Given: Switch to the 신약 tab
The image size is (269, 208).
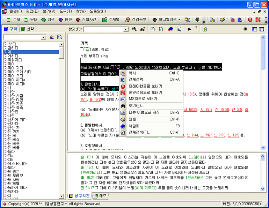Looking at the screenshot, I should 28,29.
